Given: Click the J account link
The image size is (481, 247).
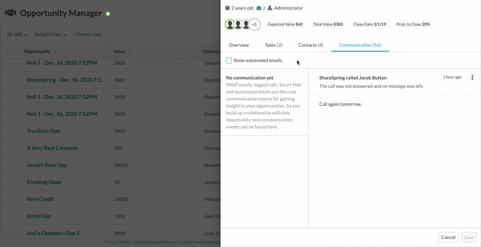Looking at the screenshot, I should point(264,8).
